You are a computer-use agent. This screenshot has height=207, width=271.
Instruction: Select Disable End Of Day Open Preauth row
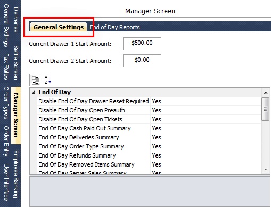click(x=94, y=110)
